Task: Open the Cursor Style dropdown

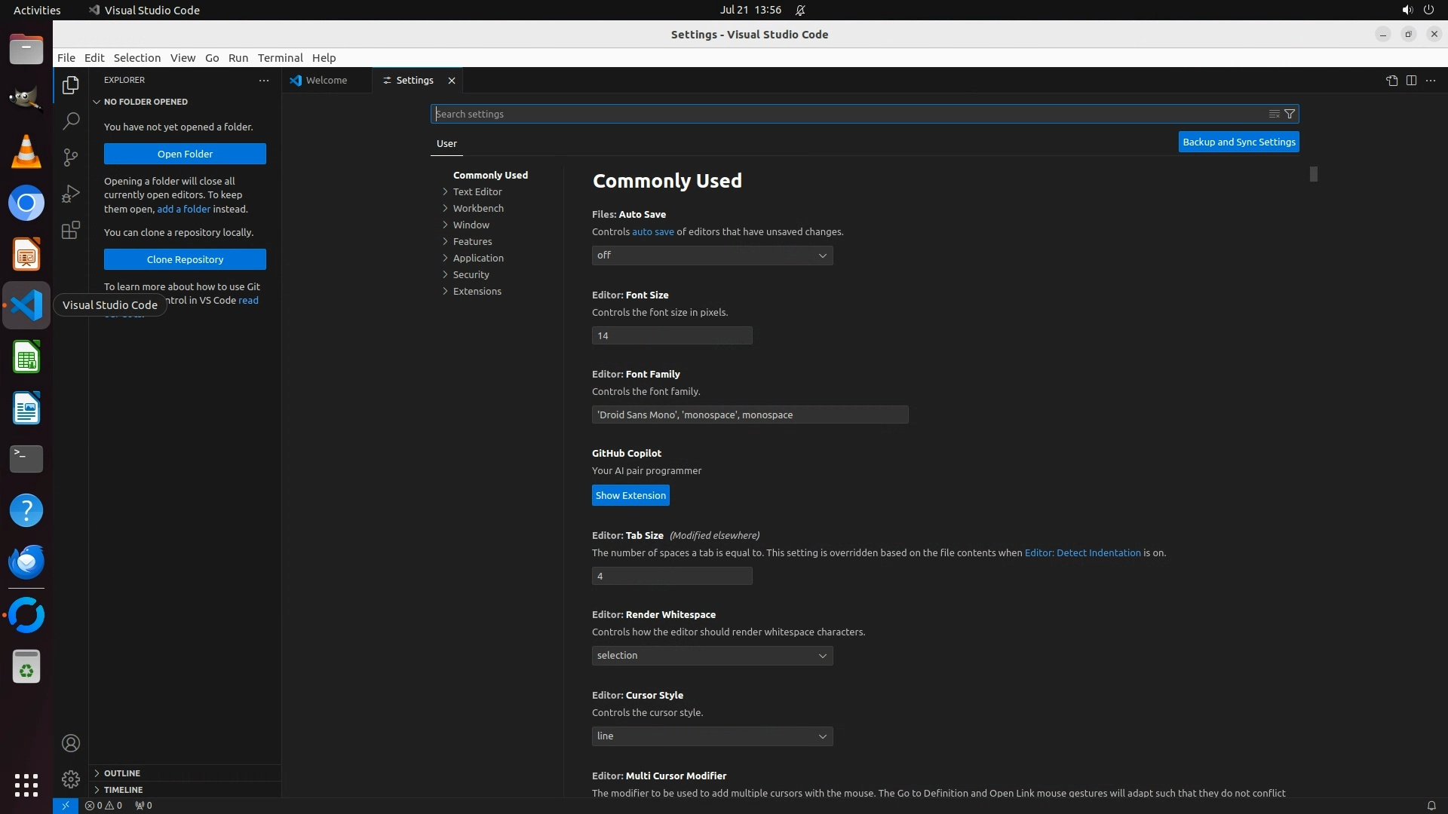Action: point(712,736)
